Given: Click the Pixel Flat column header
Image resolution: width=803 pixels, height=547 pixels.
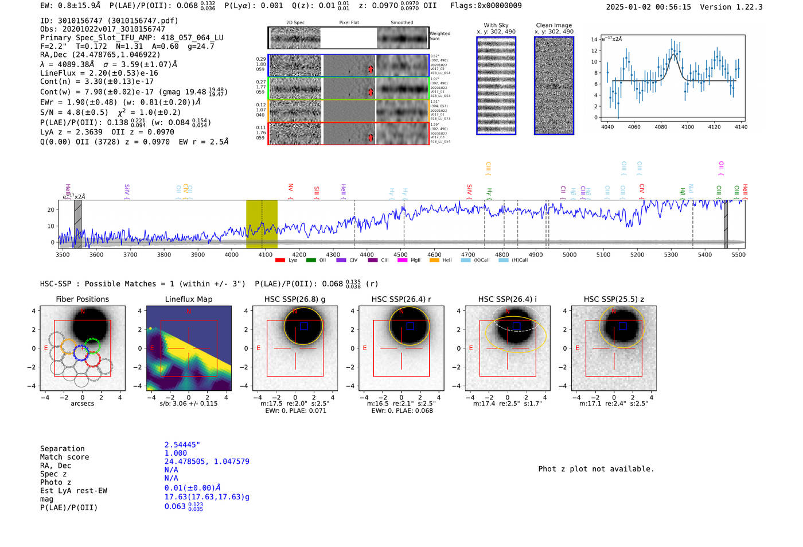Looking at the screenshot, I should click(349, 23).
